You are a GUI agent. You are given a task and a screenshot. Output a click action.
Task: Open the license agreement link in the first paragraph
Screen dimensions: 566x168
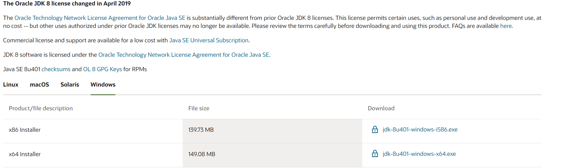[x=100, y=18]
